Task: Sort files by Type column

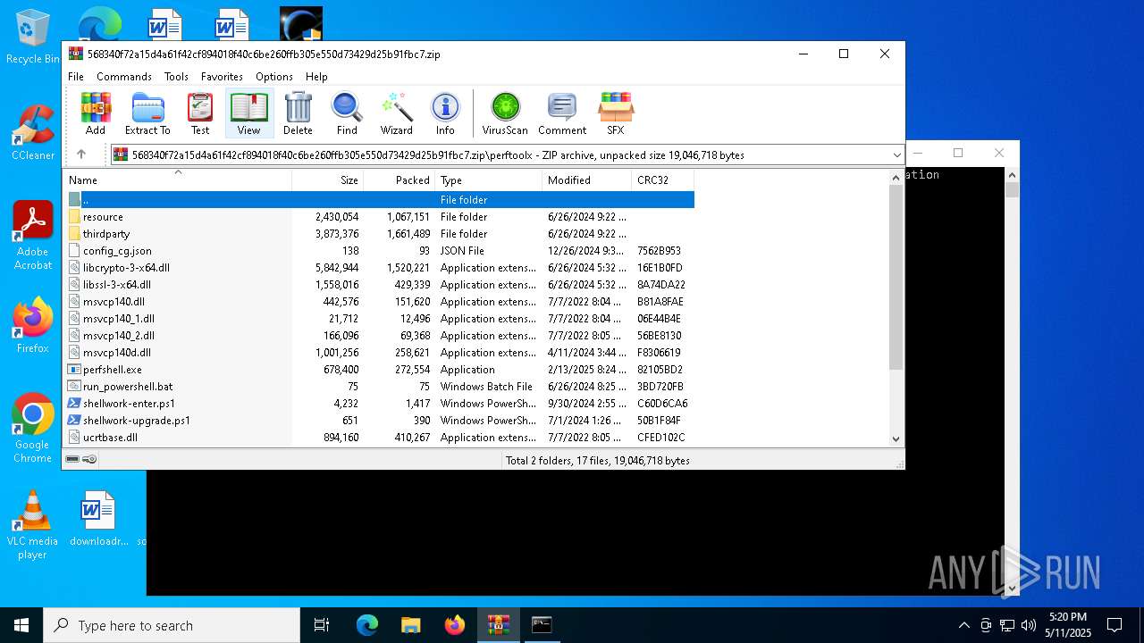Action: (x=488, y=180)
